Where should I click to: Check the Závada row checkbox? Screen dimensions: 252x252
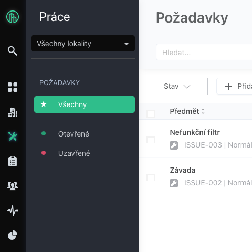click(x=151, y=177)
